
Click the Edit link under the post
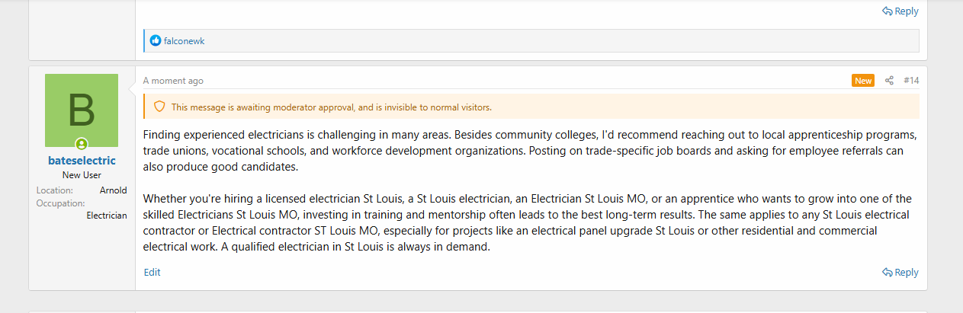(152, 272)
